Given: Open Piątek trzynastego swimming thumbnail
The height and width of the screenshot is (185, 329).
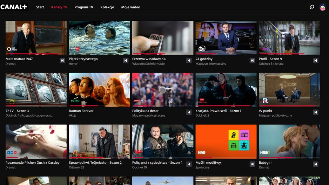Looking at the screenshot, I should (x=100, y=38).
